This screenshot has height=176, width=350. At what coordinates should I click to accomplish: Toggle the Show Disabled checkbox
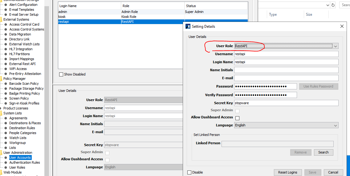click(61, 74)
